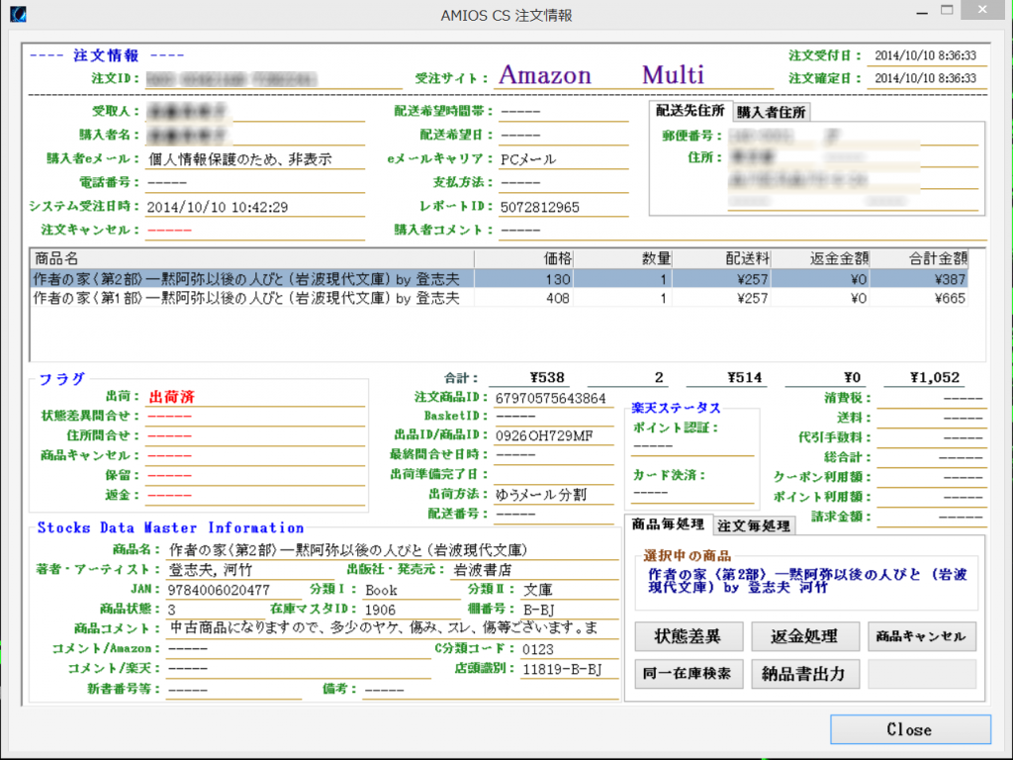The image size is (1013, 760).
Task: Click the 注文受付日 value at top right
Action: point(925,55)
